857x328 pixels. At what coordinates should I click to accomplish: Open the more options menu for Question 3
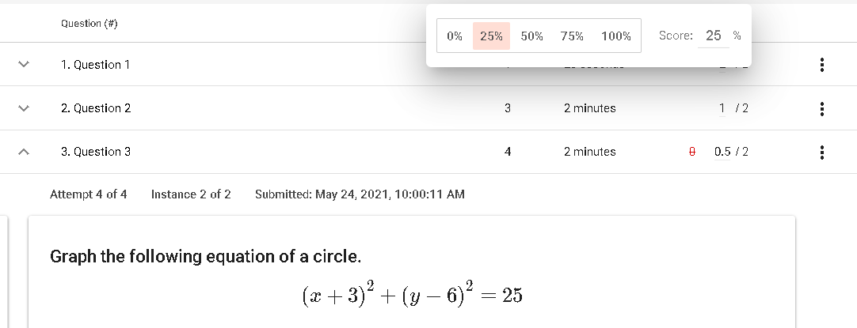(823, 152)
